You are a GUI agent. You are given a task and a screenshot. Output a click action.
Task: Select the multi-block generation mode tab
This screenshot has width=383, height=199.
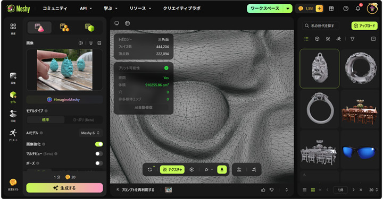click(64, 28)
